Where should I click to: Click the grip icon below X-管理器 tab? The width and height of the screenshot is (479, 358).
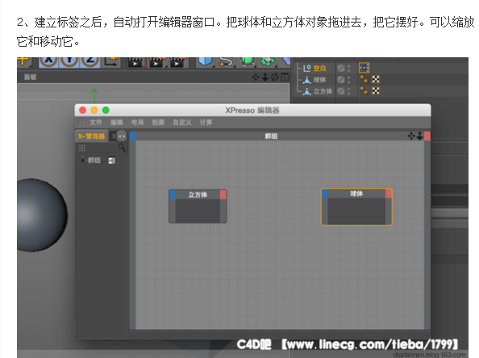point(81,148)
